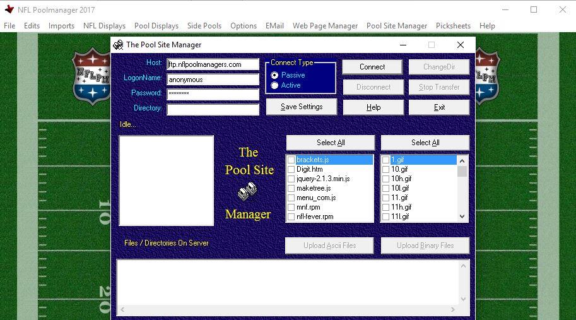Click the empty server directory listbox
The image size is (576, 320).
(x=167, y=181)
